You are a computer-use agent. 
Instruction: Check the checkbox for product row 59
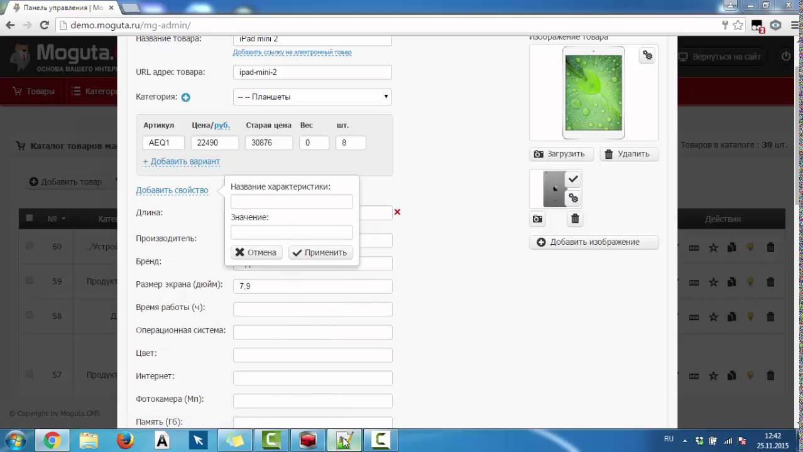(x=29, y=281)
